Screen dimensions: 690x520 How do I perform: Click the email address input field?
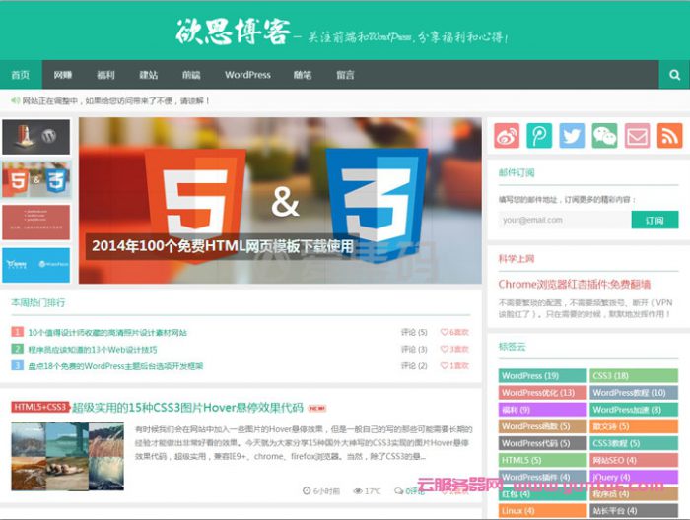pyautogui.click(x=563, y=220)
